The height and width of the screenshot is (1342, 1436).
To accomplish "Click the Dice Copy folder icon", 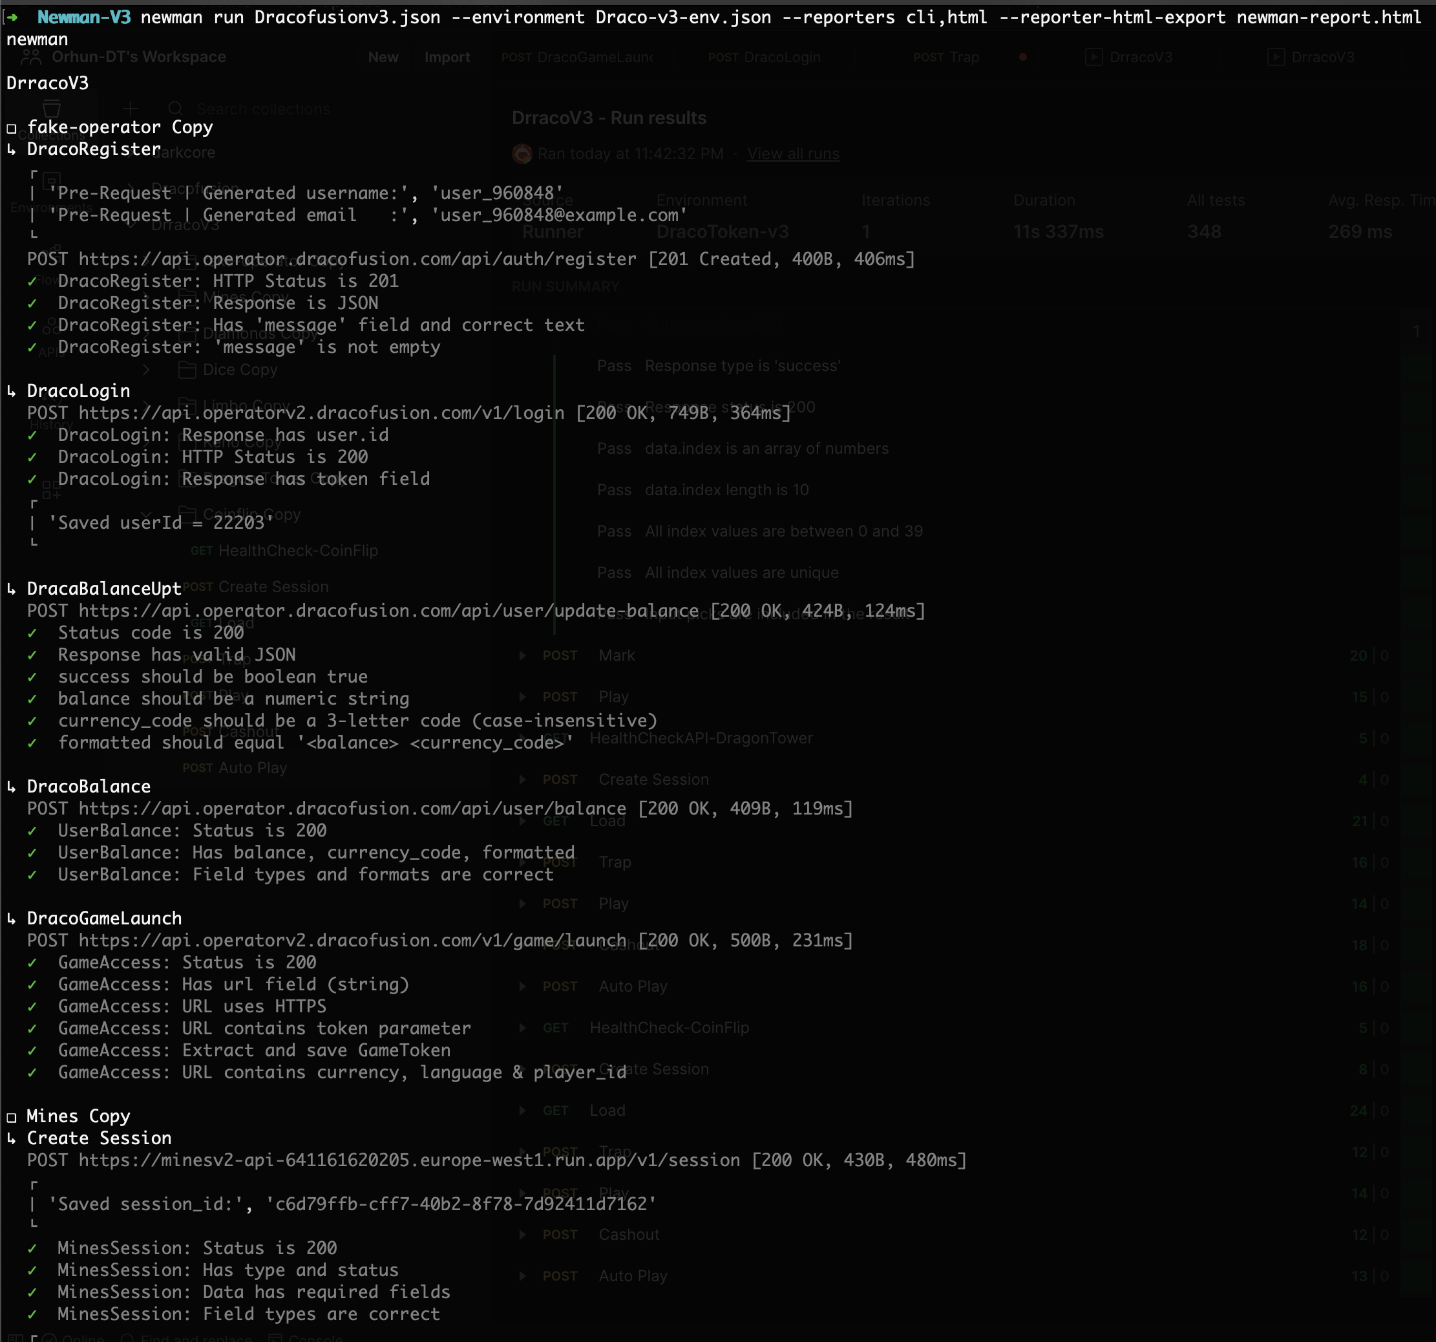I will pos(187,370).
